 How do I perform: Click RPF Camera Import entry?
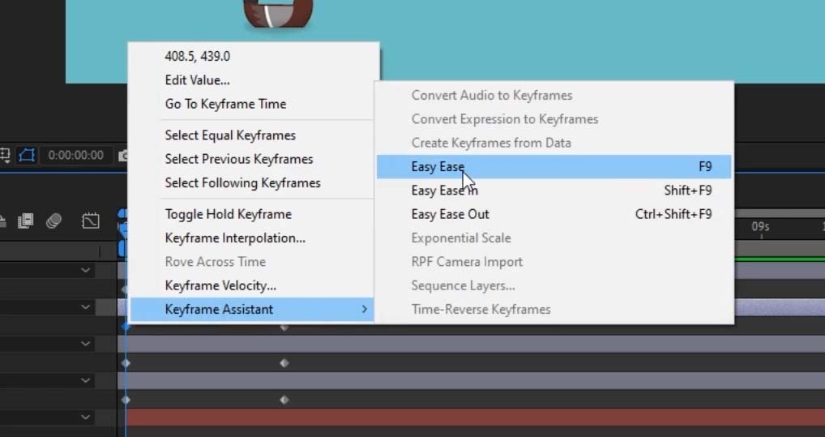pyautogui.click(x=554, y=262)
